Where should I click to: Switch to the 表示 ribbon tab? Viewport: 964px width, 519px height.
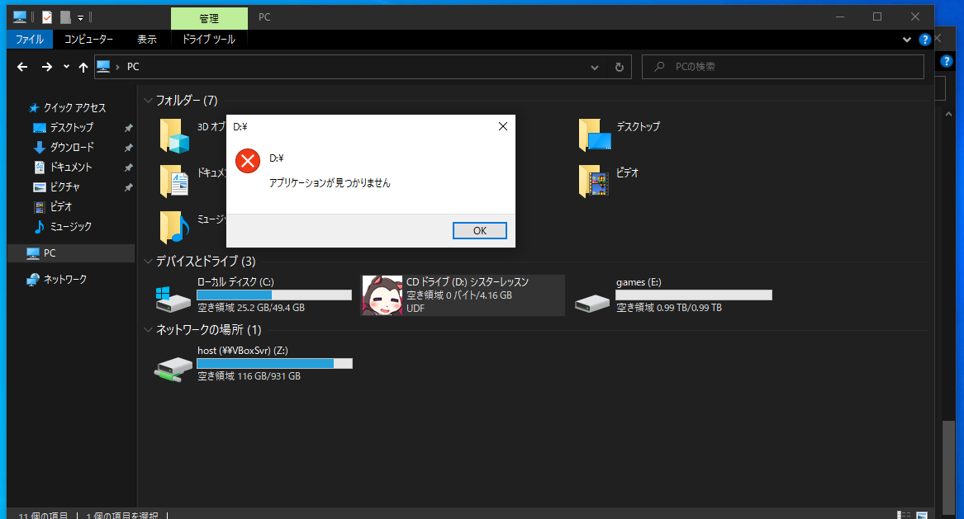pyautogui.click(x=147, y=39)
